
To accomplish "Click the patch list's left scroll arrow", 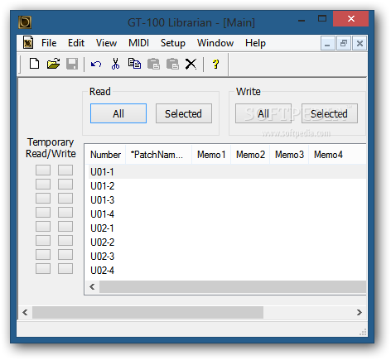I will (92, 287).
